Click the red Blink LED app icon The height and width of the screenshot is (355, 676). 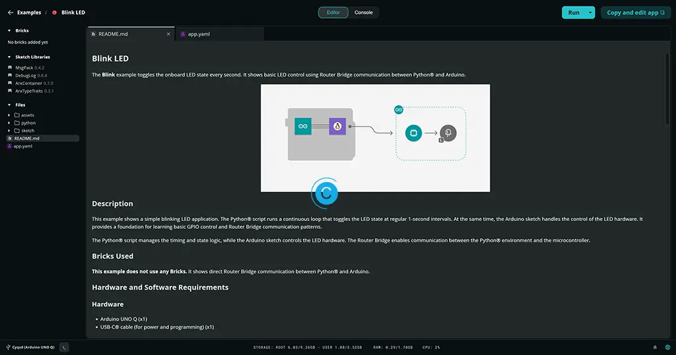pos(55,13)
